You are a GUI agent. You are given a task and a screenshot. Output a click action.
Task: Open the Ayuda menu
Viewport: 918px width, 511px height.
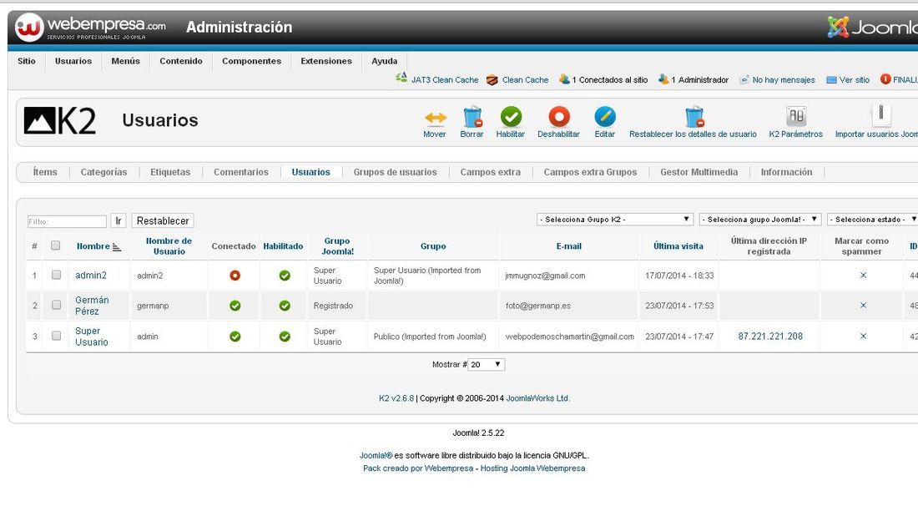[x=384, y=61]
